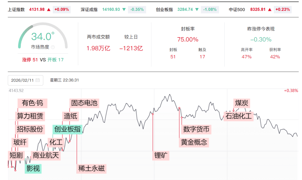Viewport: 302px width, 180px height.
Task: Click the 涨停 51 count
Action: (x=30, y=60)
